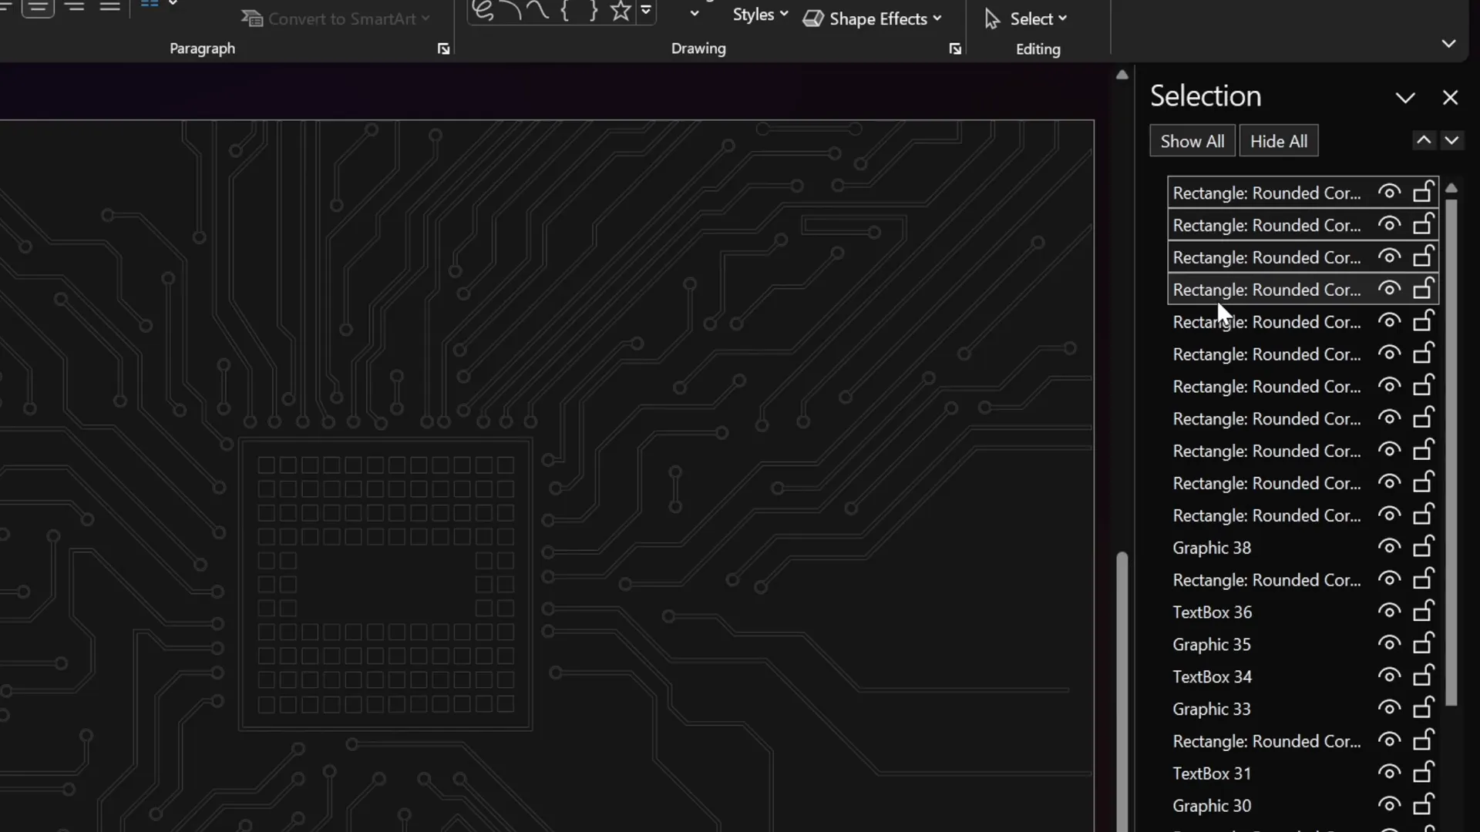Open Shape Effects dropdown
Viewport: 1480px width, 832px height.
(x=872, y=18)
